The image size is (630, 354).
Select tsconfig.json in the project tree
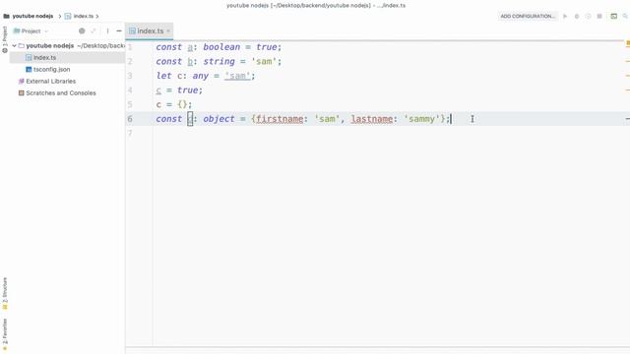click(51, 70)
